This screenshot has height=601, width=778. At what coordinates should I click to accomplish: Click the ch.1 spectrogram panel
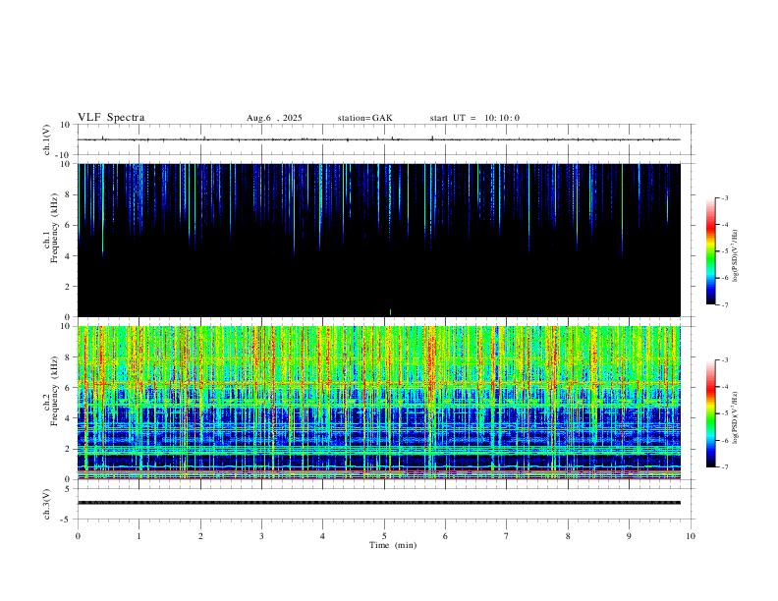tap(379, 240)
